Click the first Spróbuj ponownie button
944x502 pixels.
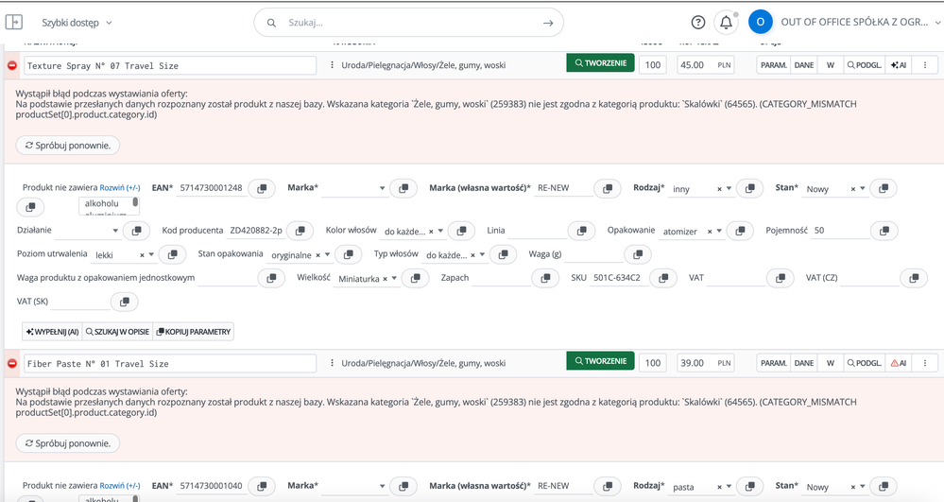pos(67,146)
